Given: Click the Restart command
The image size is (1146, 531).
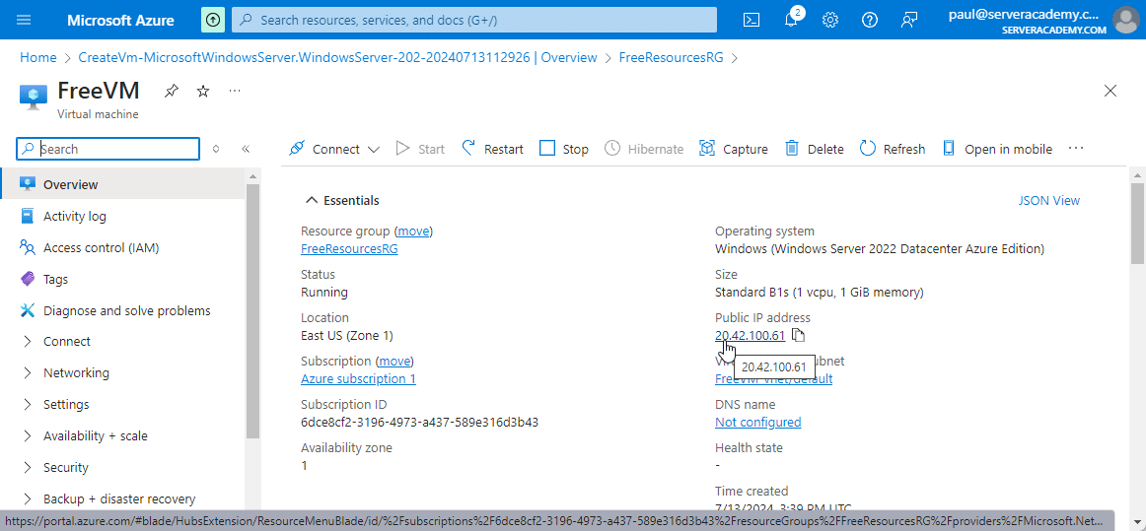Looking at the screenshot, I should (492, 149).
